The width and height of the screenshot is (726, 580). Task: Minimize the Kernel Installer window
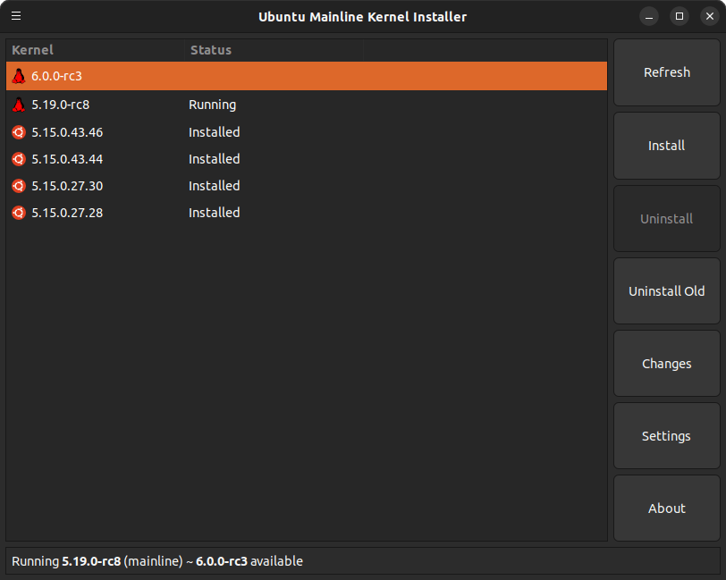[649, 17]
